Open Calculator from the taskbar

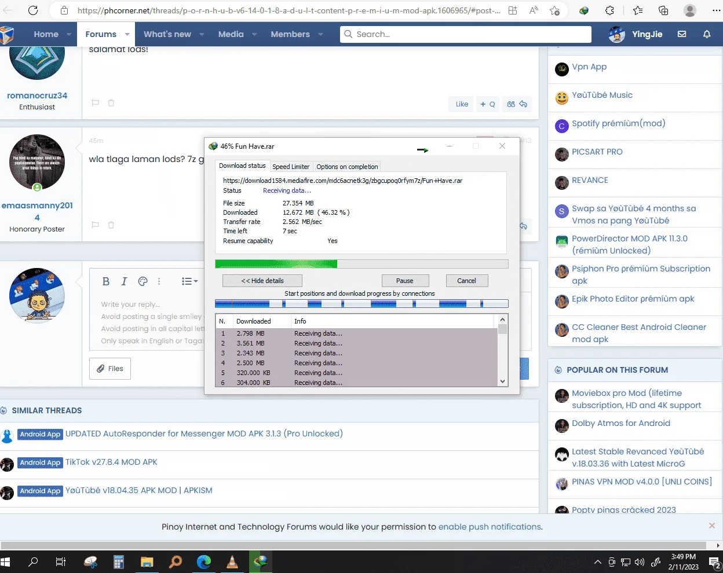pyautogui.click(x=119, y=561)
